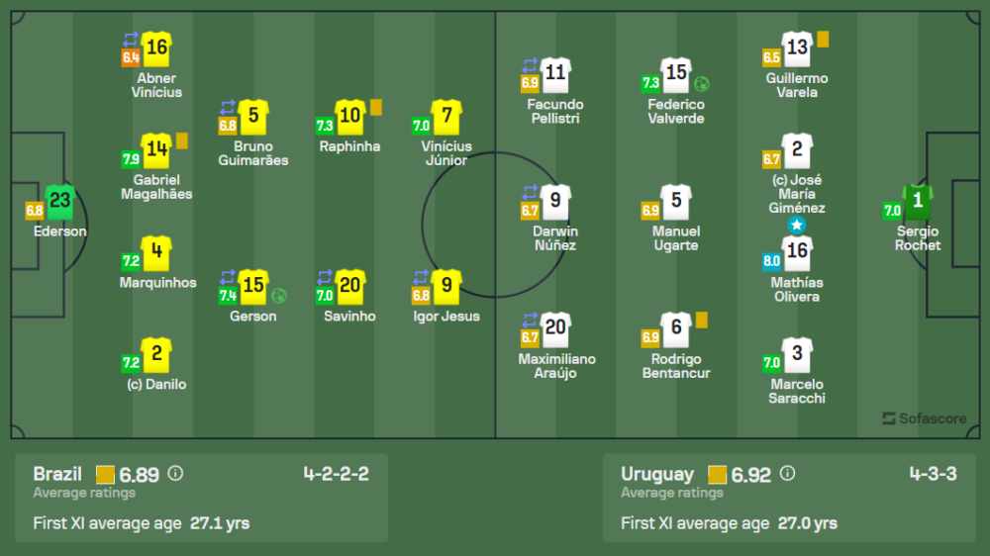Click the star badge above Mathías Olivera

point(796,226)
